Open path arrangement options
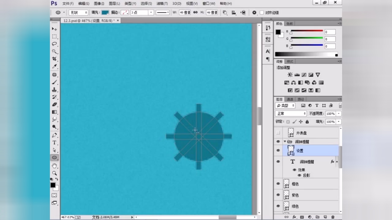 click(x=243, y=13)
